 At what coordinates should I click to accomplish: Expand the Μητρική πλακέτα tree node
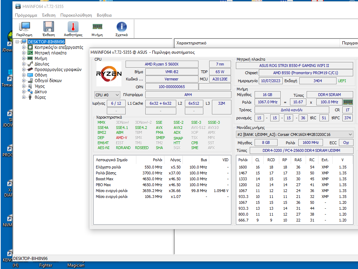click(24, 53)
